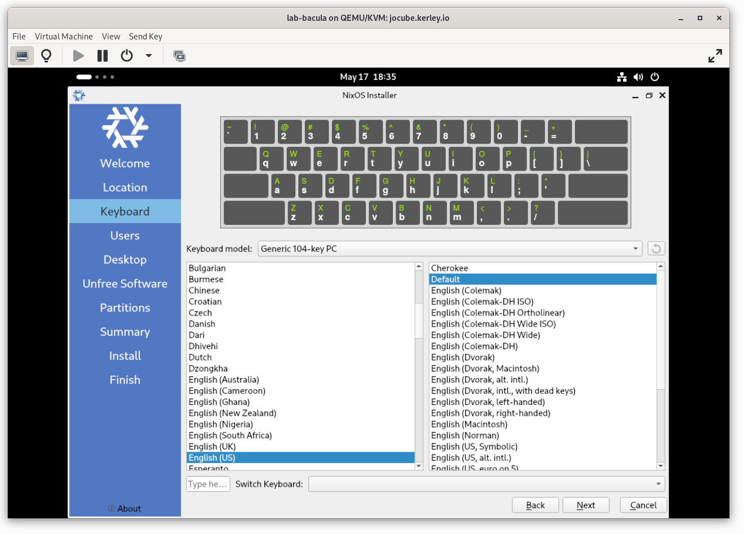Open the Keyboard model dropdown

point(450,248)
